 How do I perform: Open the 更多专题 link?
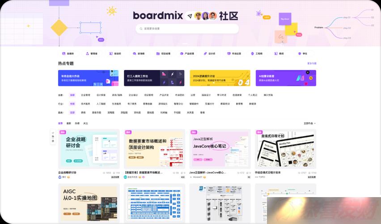coord(312,63)
